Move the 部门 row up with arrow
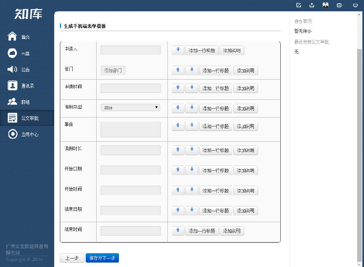 [x=178, y=70]
